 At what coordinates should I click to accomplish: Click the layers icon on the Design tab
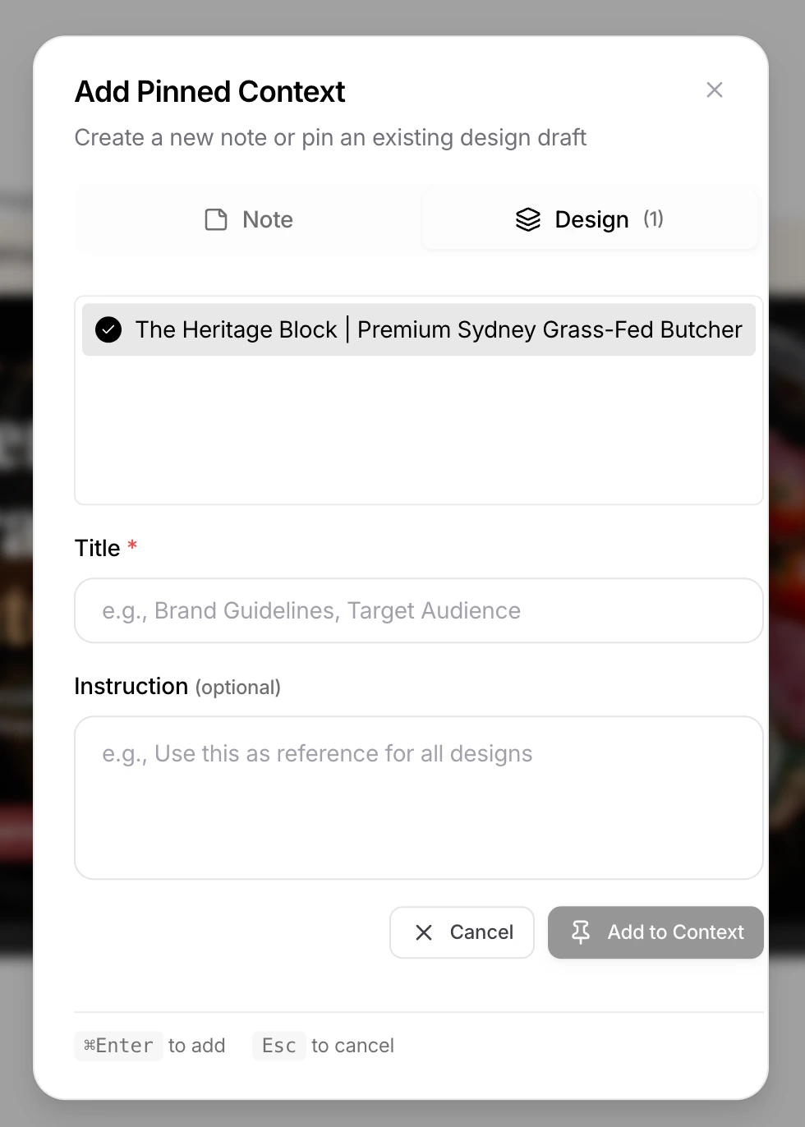click(527, 219)
